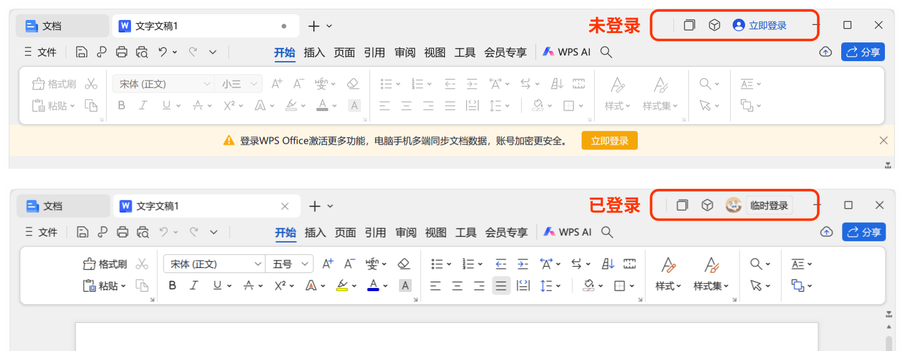Click the Save icon in the upper not-logged-in window
The height and width of the screenshot is (351, 903).
pyautogui.click(x=81, y=52)
